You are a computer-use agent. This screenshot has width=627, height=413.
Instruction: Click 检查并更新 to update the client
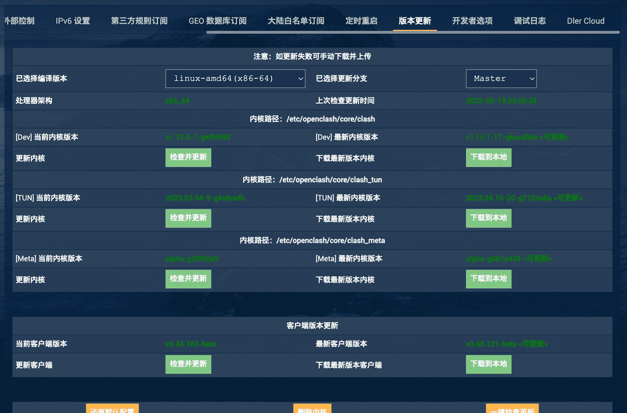coord(188,364)
